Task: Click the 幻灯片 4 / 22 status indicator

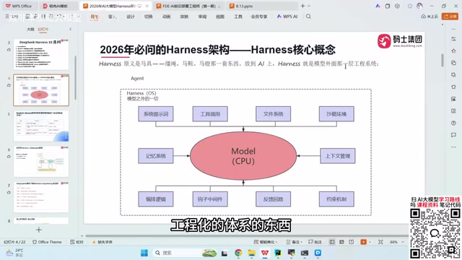Action: 14,242
